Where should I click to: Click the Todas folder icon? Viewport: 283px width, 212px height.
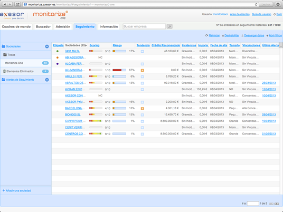[5, 55]
